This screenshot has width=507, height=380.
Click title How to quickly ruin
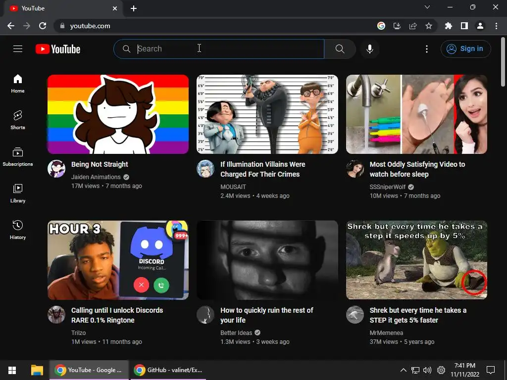pyautogui.click(x=267, y=315)
